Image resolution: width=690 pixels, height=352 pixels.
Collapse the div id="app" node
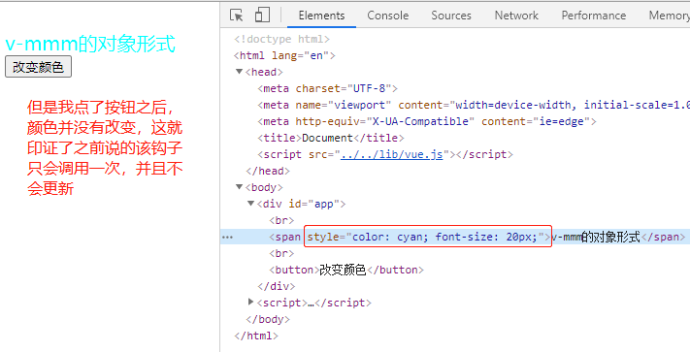point(250,204)
